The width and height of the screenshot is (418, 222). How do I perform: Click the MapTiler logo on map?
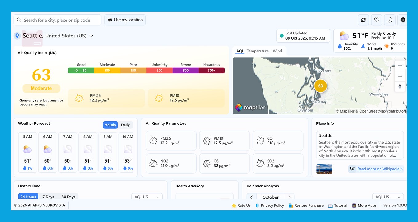(x=250, y=108)
